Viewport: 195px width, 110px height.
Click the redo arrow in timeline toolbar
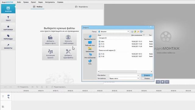10,87
